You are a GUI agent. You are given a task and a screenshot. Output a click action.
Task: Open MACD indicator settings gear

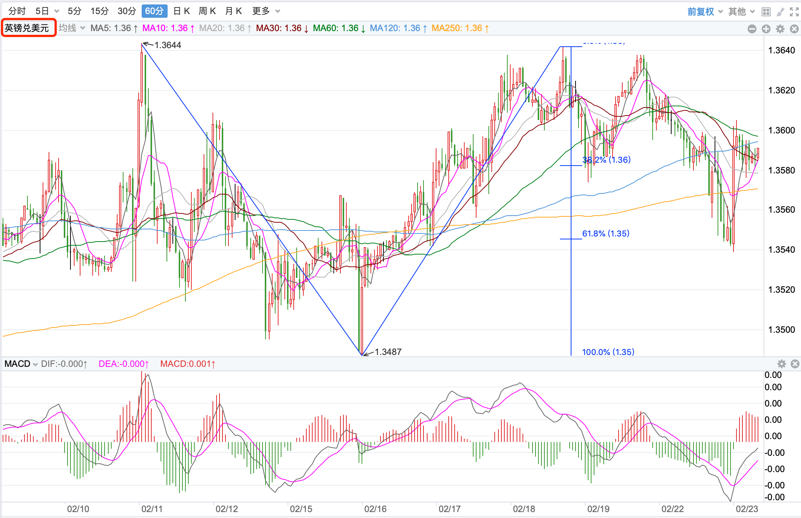coord(782,364)
